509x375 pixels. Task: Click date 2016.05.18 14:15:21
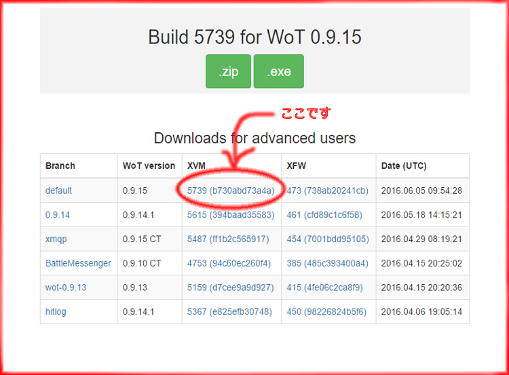(421, 215)
